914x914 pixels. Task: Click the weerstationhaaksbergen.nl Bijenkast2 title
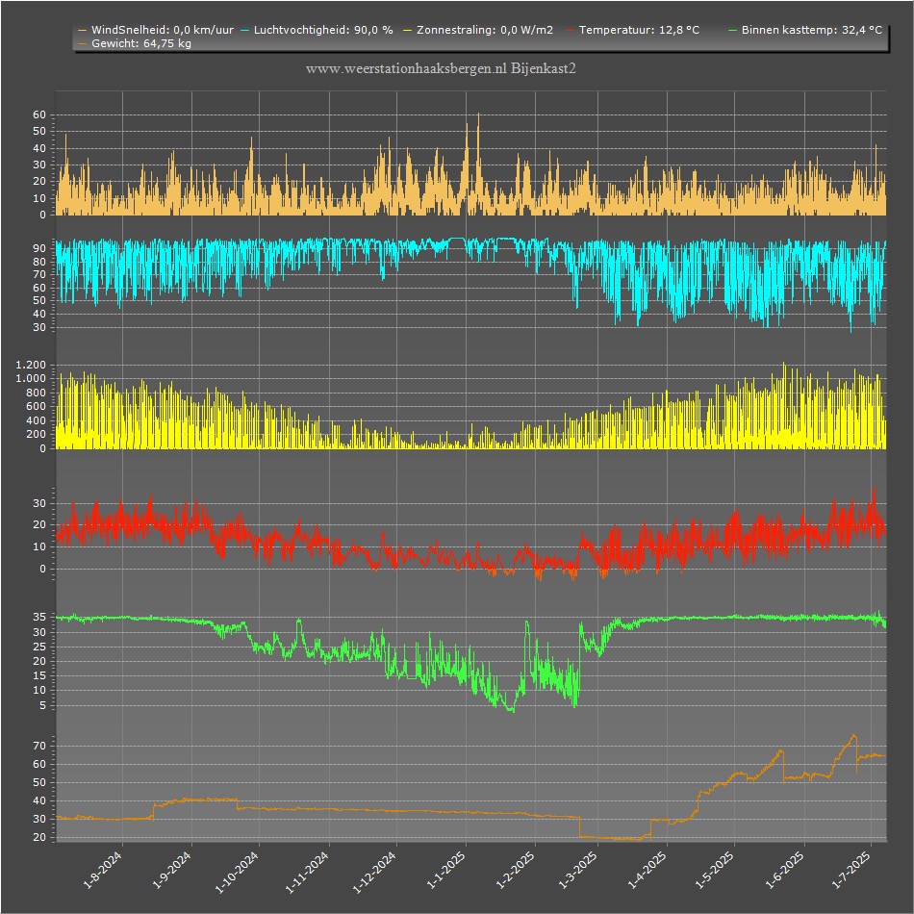(x=441, y=68)
